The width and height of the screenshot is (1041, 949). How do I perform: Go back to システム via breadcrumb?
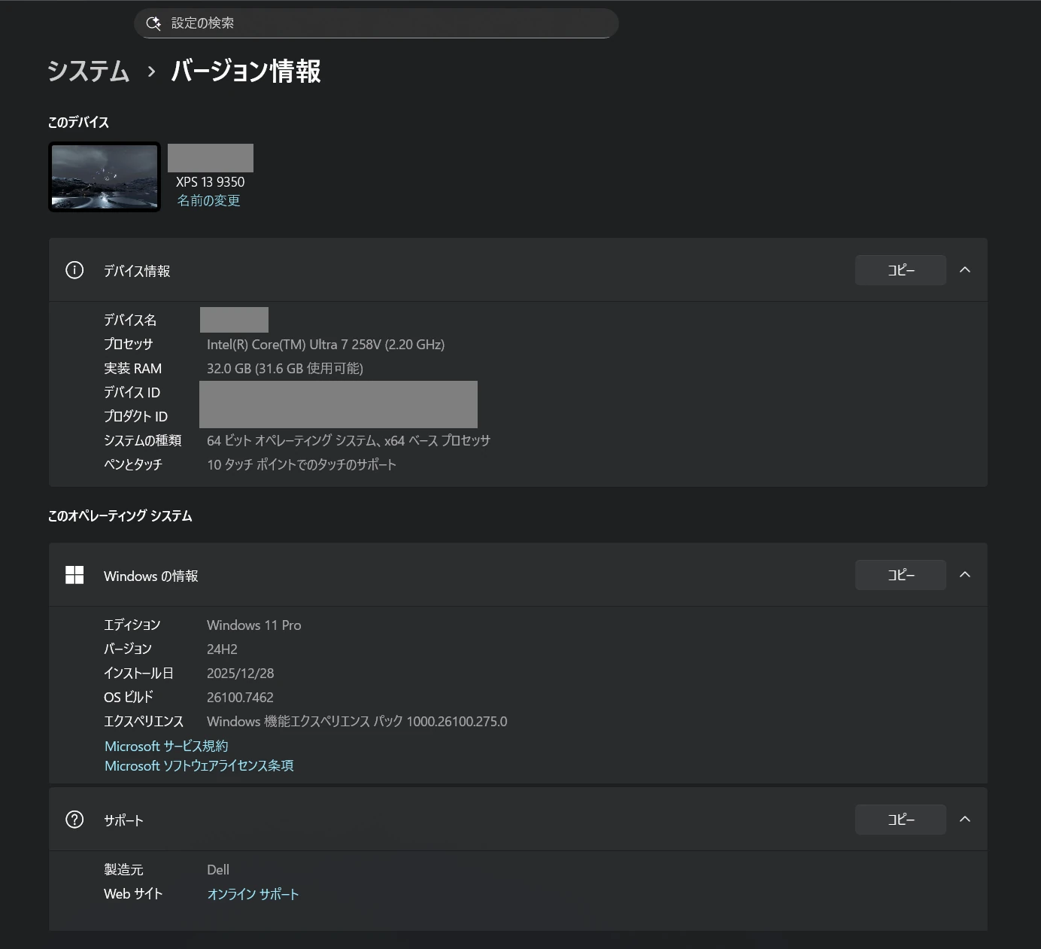pyautogui.click(x=89, y=71)
